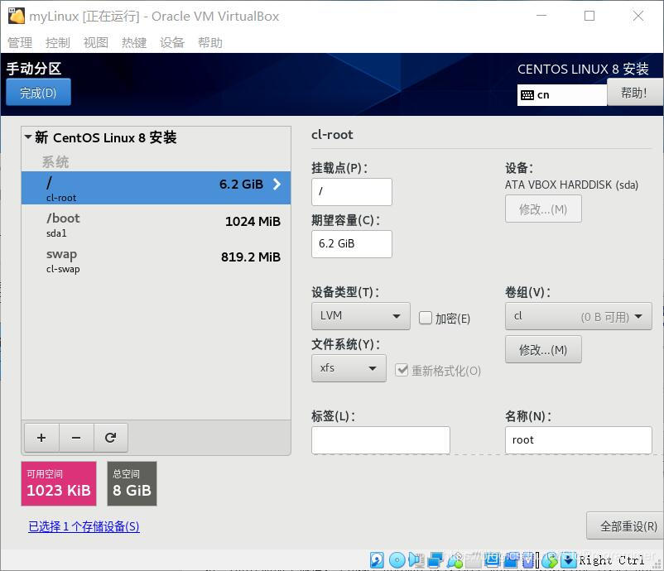Click the shared folders status icon

tap(474, 560)
